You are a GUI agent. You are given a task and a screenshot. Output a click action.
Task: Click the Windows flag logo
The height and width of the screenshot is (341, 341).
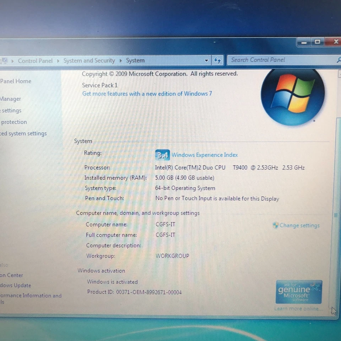(293, 95)
